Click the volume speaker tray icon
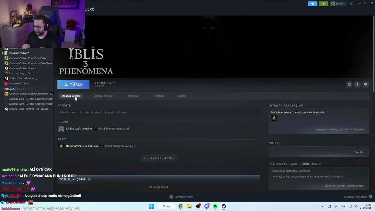This screenshot has width=375, height=211. tap(355, 206)
